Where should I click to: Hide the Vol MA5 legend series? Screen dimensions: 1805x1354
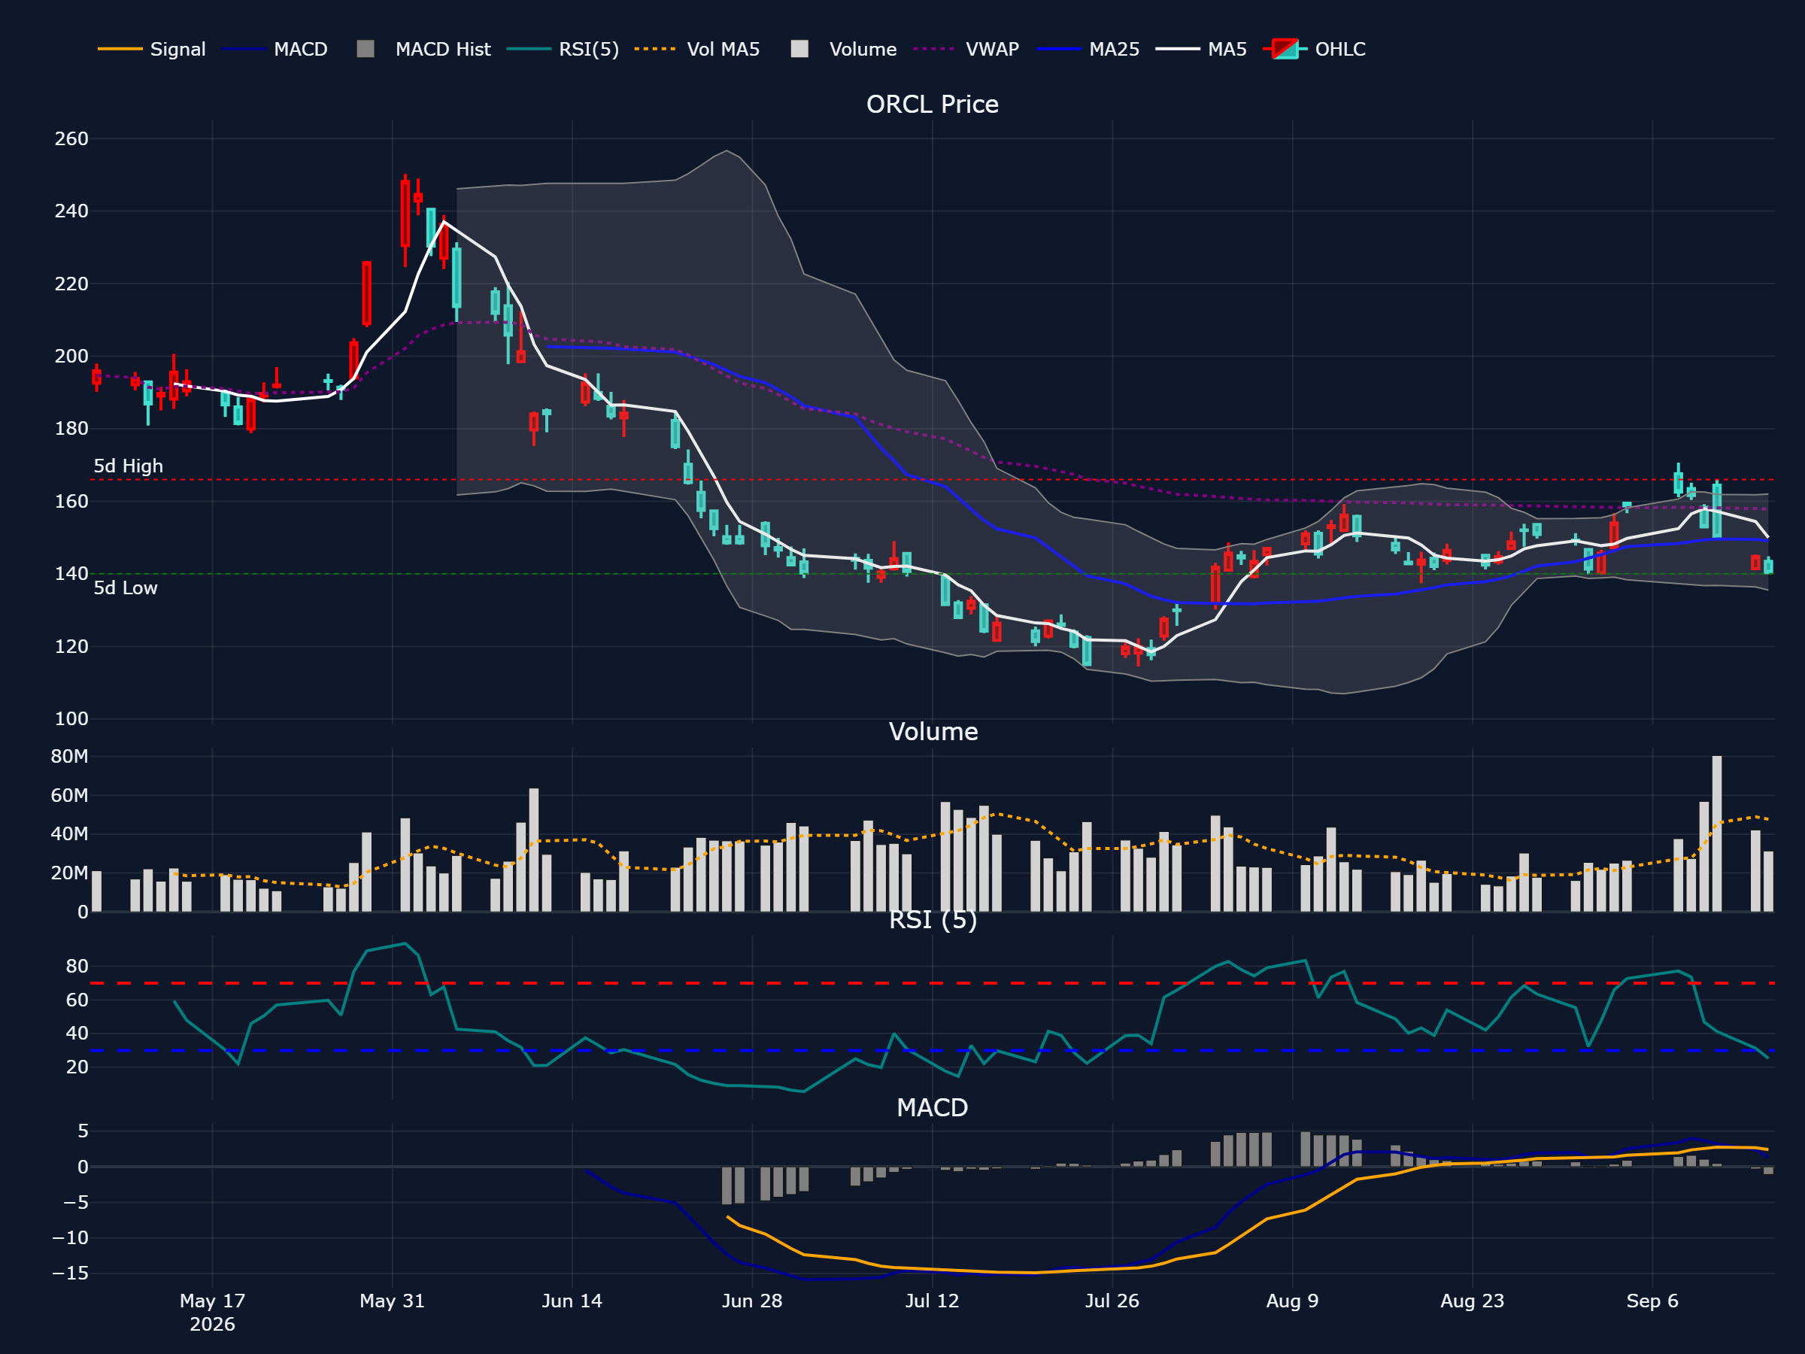coord(697,49)
